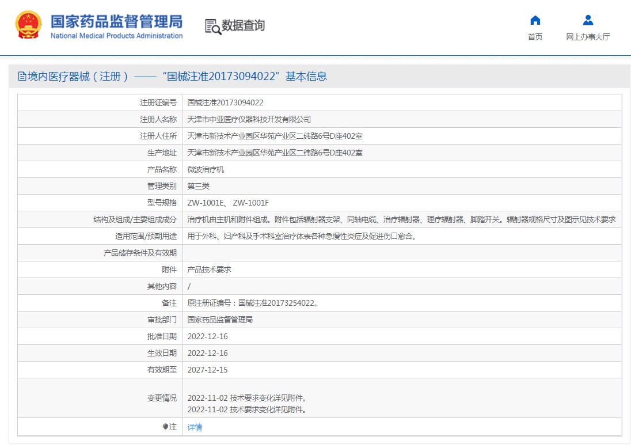Click registration number value 国械注准20173094022
This screenshot has width=631, height=448.
[x=225, y=102]
